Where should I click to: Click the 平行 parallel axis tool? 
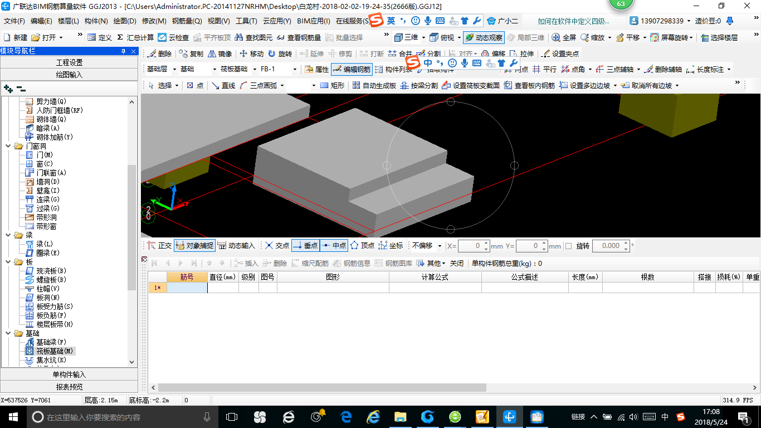tap(544, 70)
